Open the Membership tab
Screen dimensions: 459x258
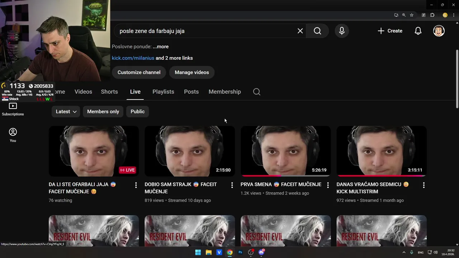coord(224,92)
